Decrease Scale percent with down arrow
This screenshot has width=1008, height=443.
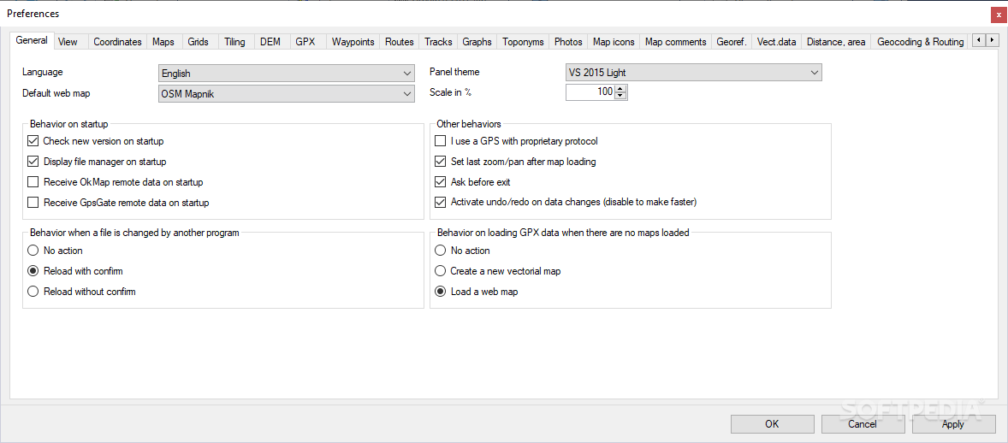621,96
